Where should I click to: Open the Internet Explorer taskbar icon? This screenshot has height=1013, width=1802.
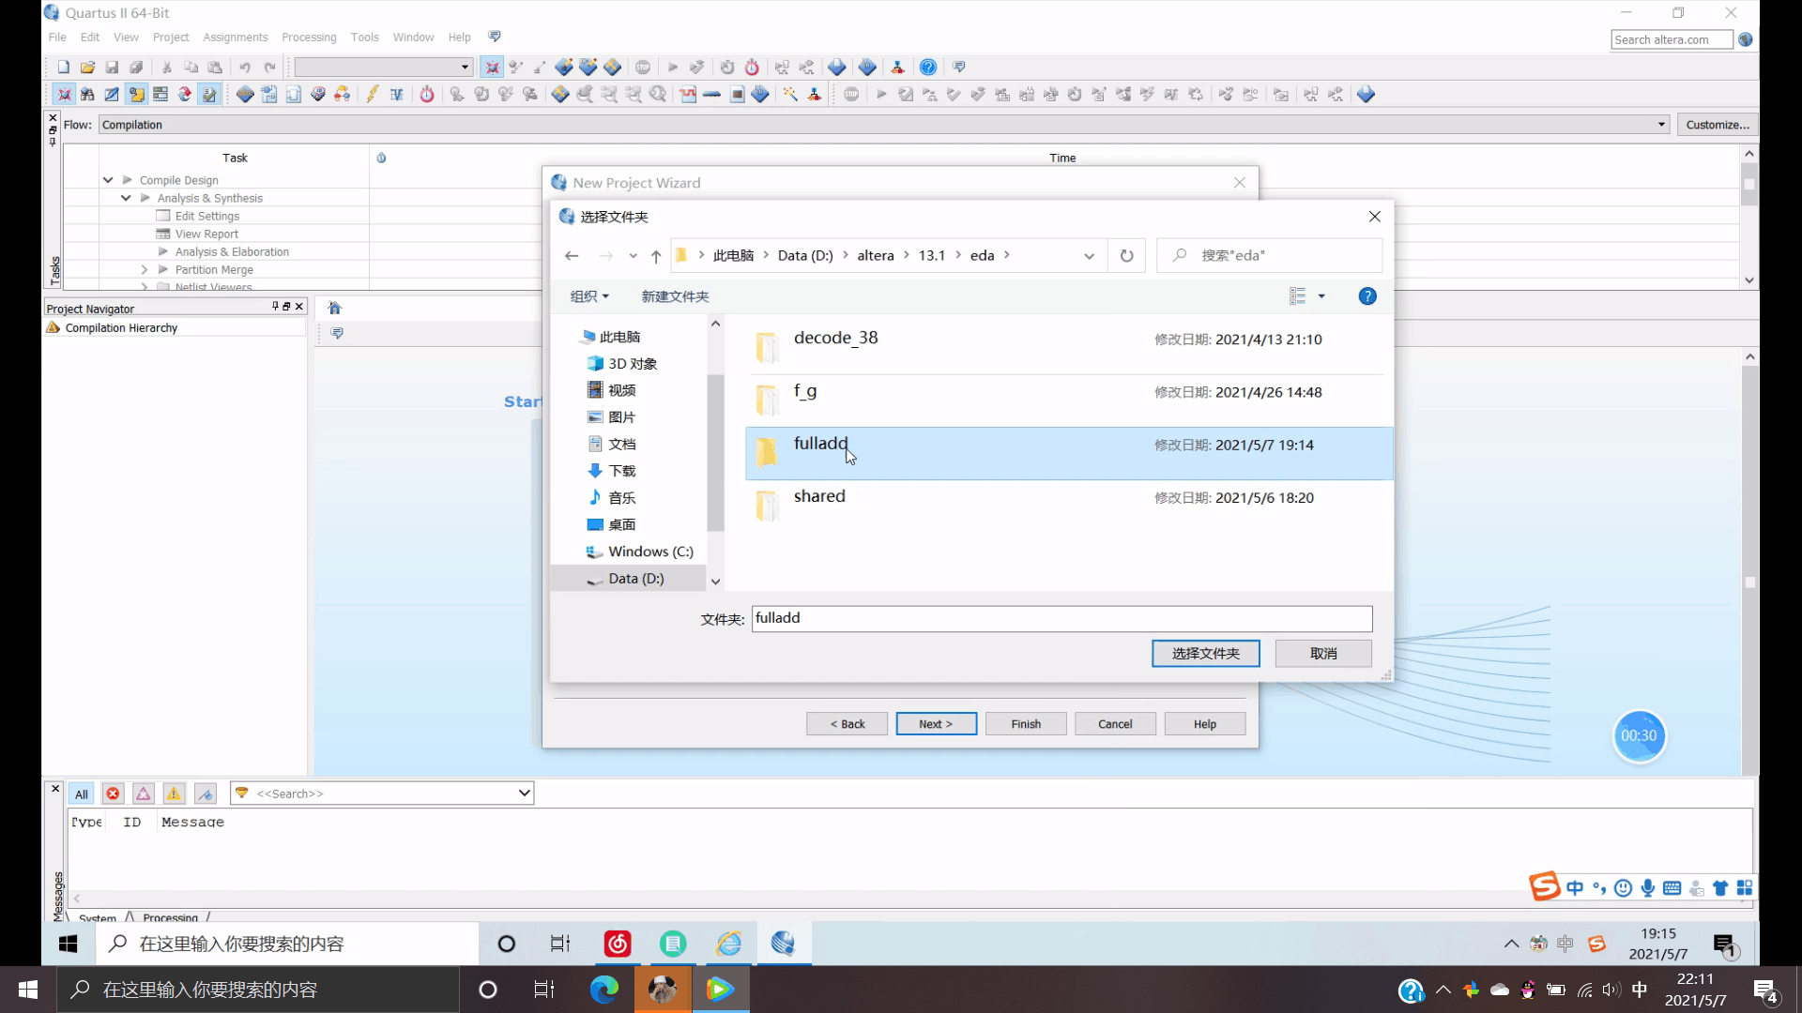pyautogui.click(x=729, y=944)
